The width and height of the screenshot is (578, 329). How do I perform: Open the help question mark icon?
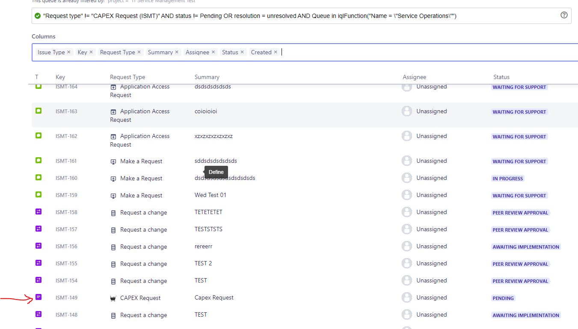click(x=564, y=15)
